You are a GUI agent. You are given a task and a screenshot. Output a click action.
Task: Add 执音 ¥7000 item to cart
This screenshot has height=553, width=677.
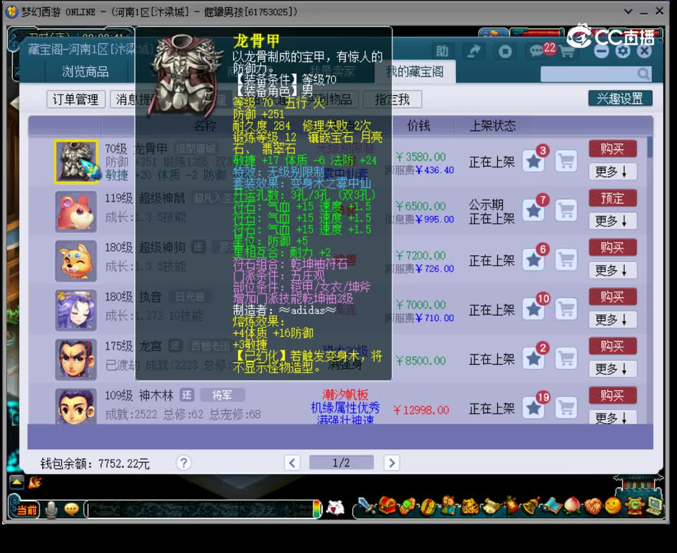point(566,309)
